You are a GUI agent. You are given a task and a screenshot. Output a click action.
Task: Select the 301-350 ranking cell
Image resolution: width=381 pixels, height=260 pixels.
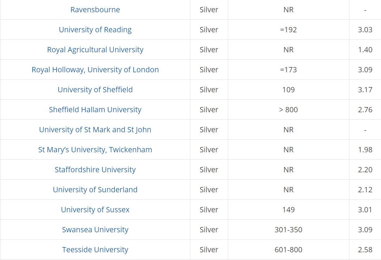pyautogui.click(x=288, y=230)
